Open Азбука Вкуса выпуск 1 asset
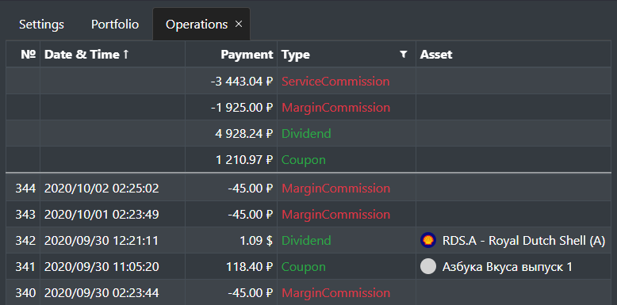 tap(508, 267)
